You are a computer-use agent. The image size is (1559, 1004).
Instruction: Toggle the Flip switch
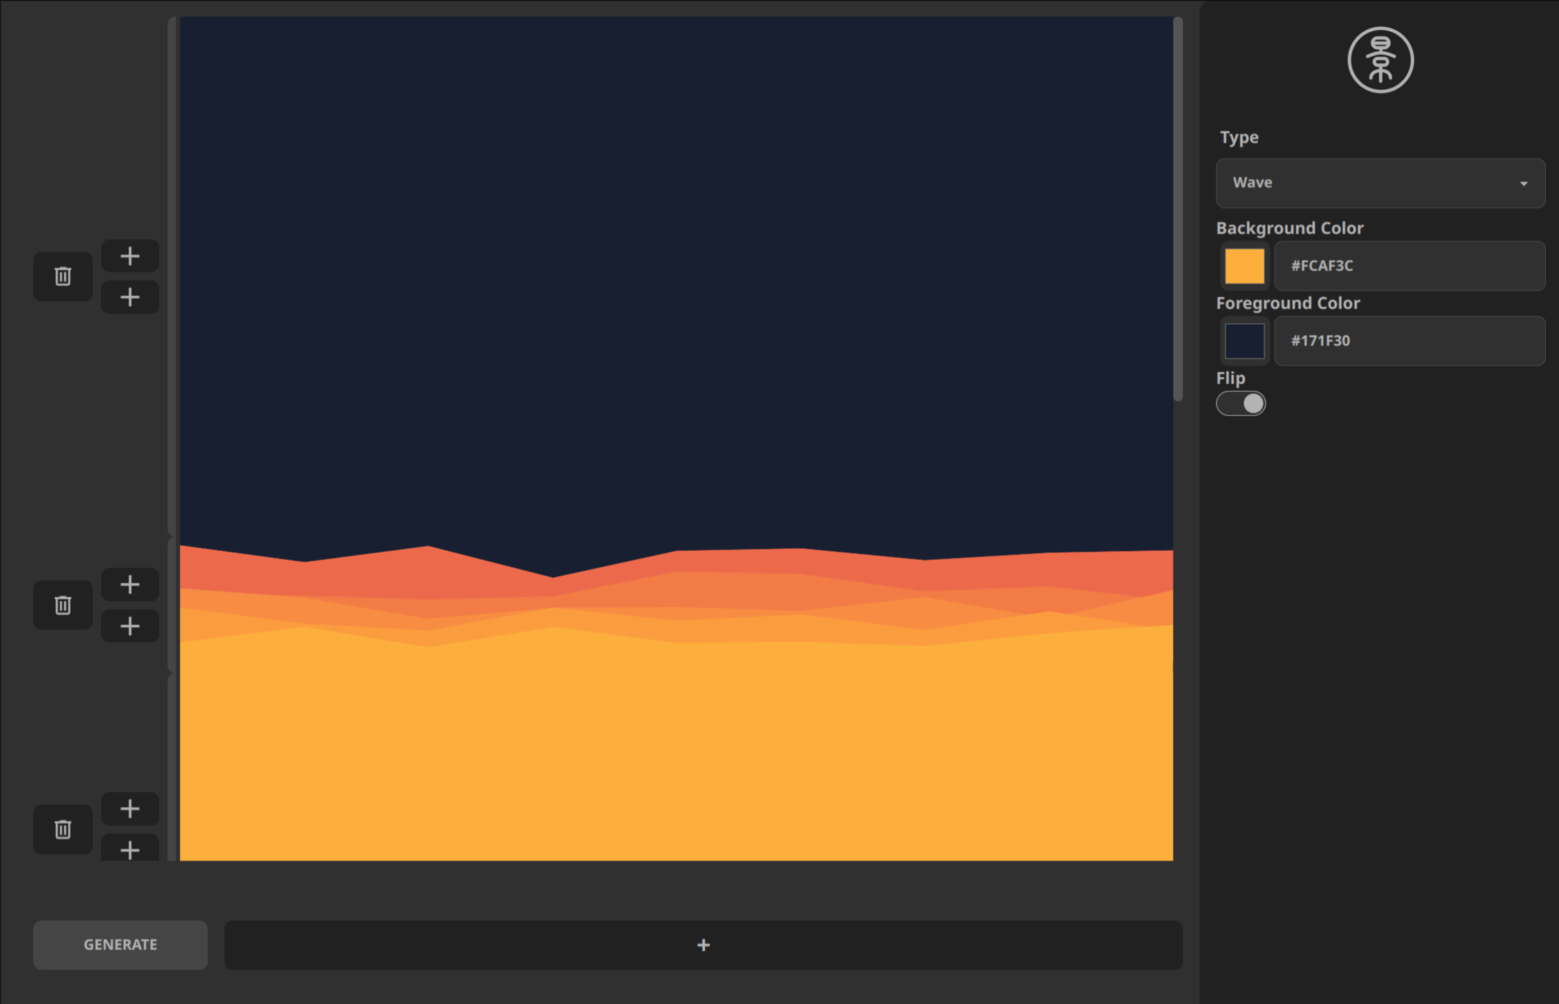pos(1241,403)
